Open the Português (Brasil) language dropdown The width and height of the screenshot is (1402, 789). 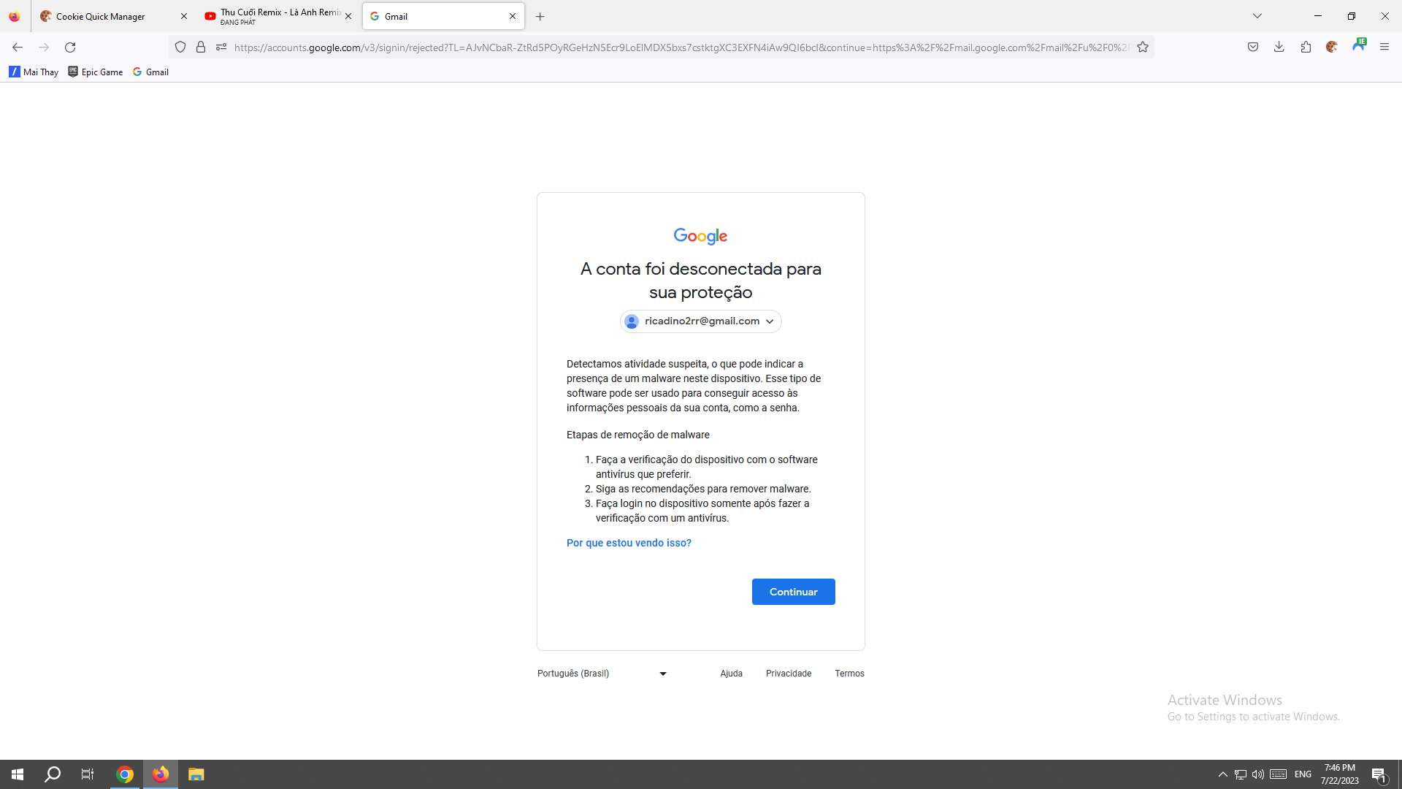tap(602, 674)
